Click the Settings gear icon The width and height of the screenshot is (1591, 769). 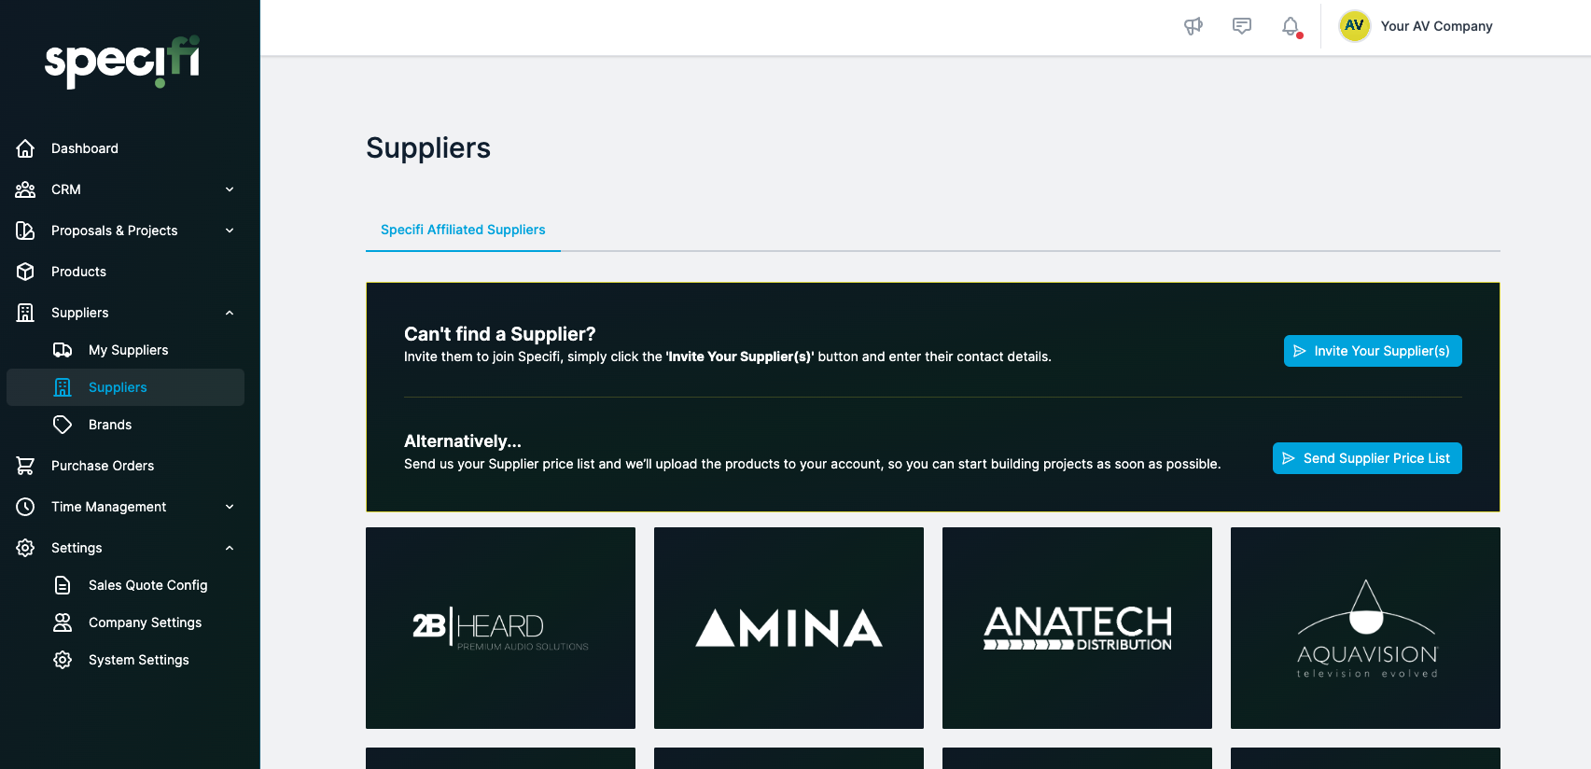coord(25,548)
